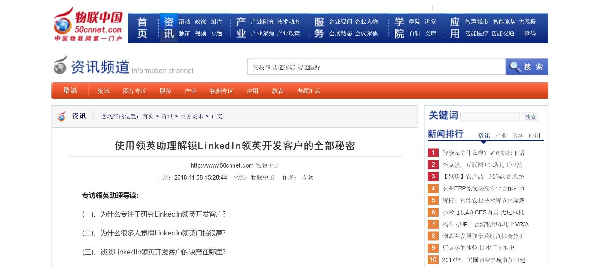The height and width of the screenshot is (267, 602).
Task: Select 视频专区 in the orange menu bar
Action: point(222,91)
